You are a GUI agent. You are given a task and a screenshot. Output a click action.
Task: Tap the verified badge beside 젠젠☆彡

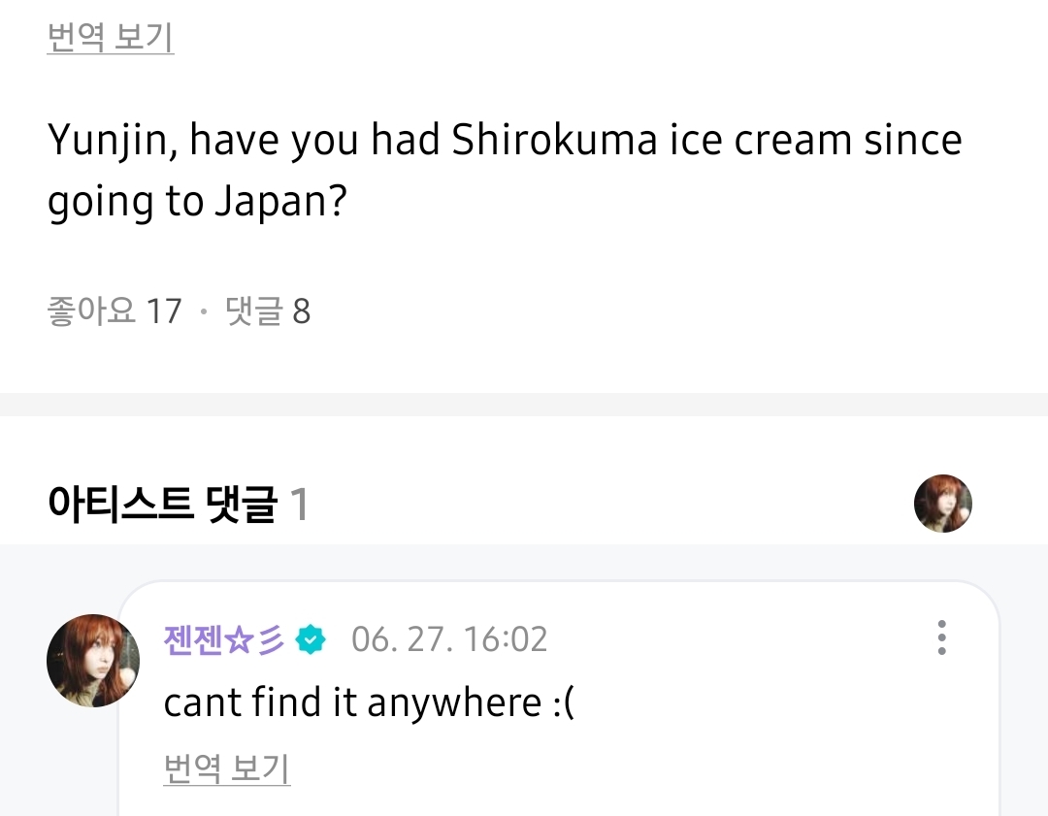pos(311,639)
